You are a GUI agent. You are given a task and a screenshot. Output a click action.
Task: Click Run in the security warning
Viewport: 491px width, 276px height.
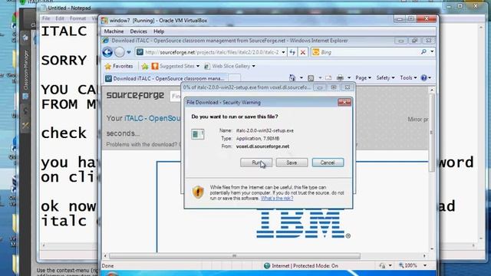pos(256,163)
